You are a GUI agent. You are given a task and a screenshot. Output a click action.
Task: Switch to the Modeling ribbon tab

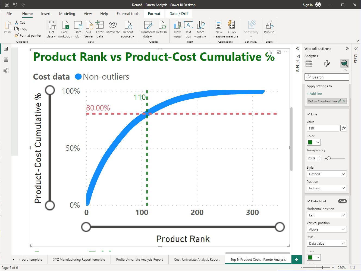point(67,14)
